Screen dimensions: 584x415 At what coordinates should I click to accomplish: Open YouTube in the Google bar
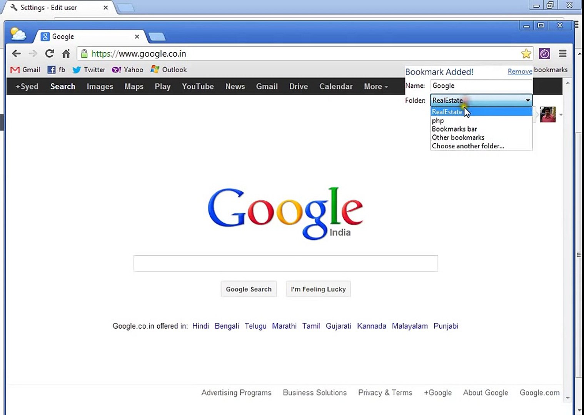[x=198, y=86]
